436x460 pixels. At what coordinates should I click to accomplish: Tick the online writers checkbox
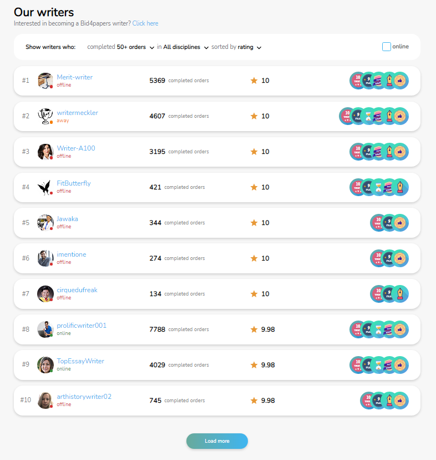tap(387, 47)
